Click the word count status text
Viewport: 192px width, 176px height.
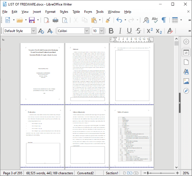[x=49, y=173]
